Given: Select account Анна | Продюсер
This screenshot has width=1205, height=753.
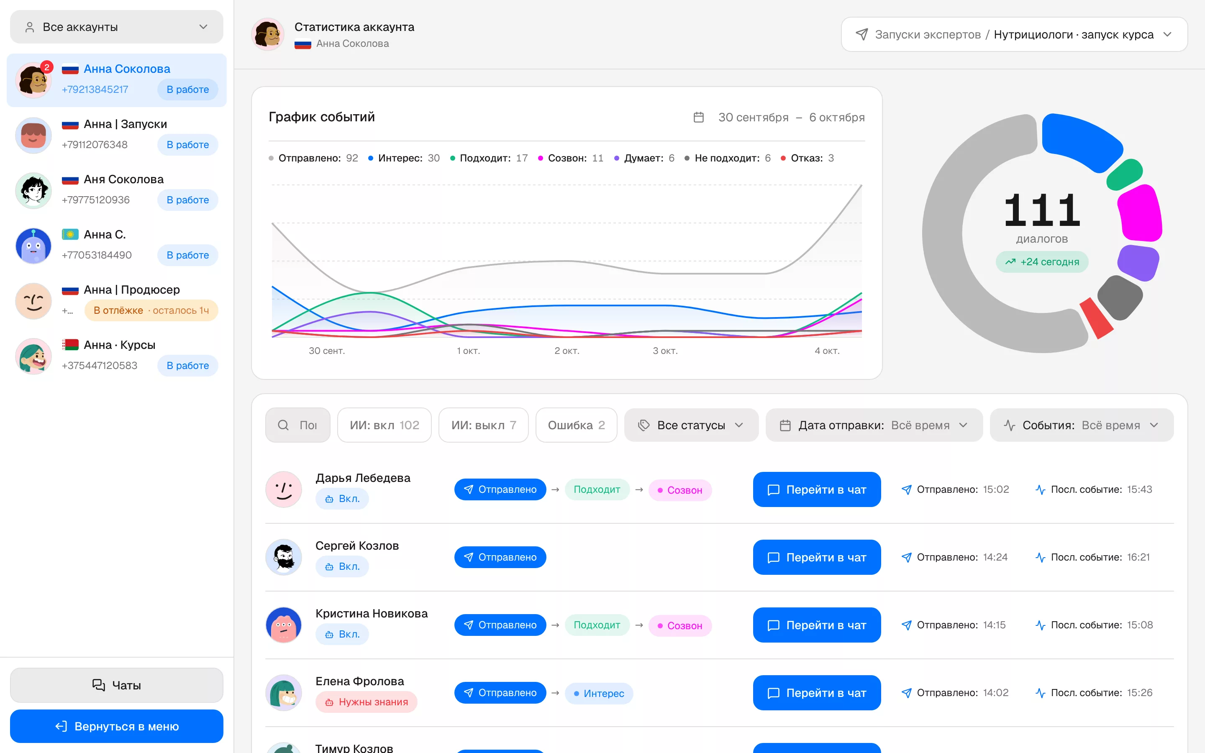Looking at the screenshot, I should click(116, 300).
